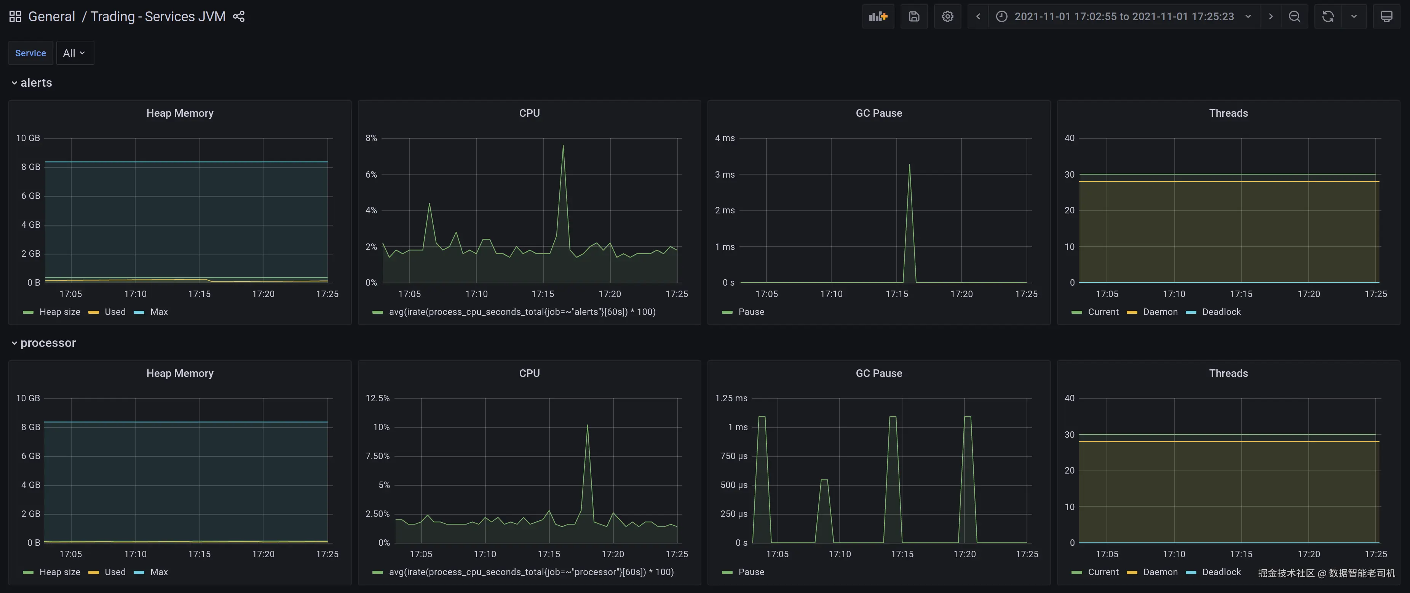Image resolution: width=1410 pixels, height=593 pixels.
Task: Cycle the TV view mode icon
Action: (x=1386, y=16)
